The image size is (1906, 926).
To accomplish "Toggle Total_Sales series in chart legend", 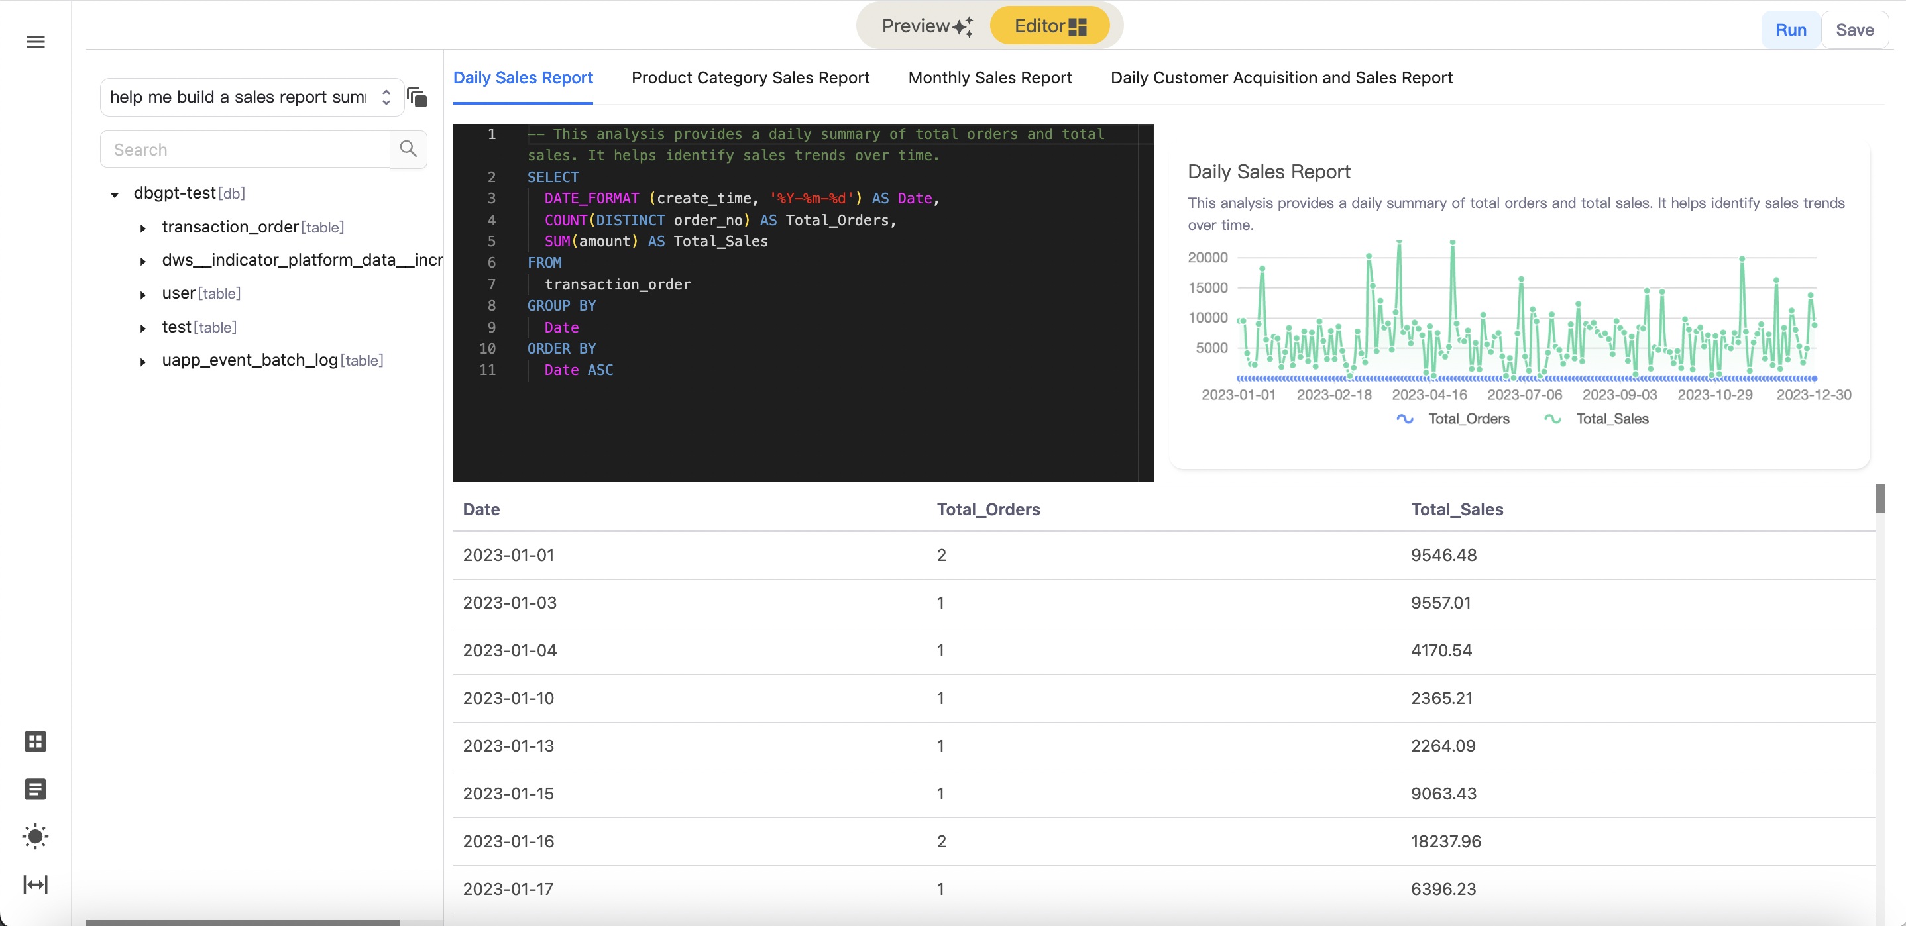I will [1597, 419].
